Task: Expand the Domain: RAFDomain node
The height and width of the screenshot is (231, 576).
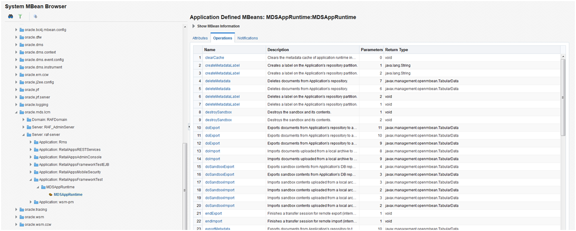Action: click(24, 120)
